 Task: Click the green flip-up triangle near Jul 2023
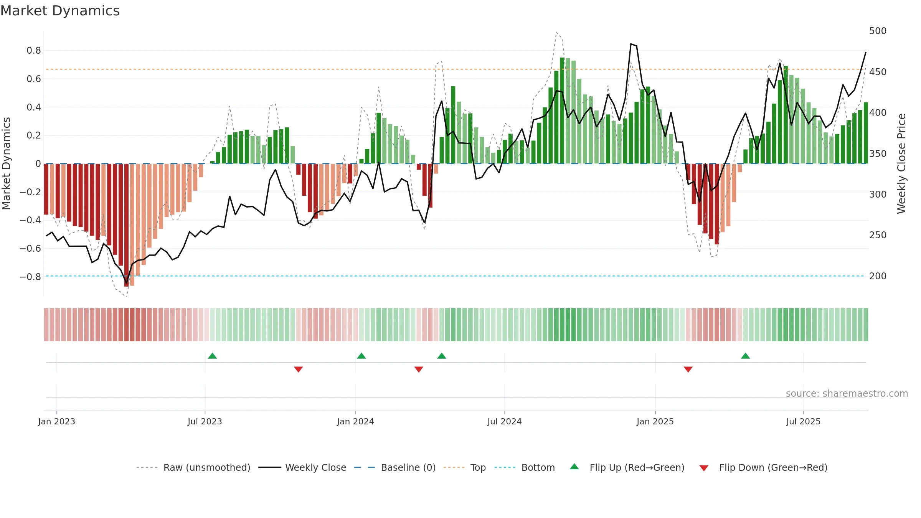(213, 356)
